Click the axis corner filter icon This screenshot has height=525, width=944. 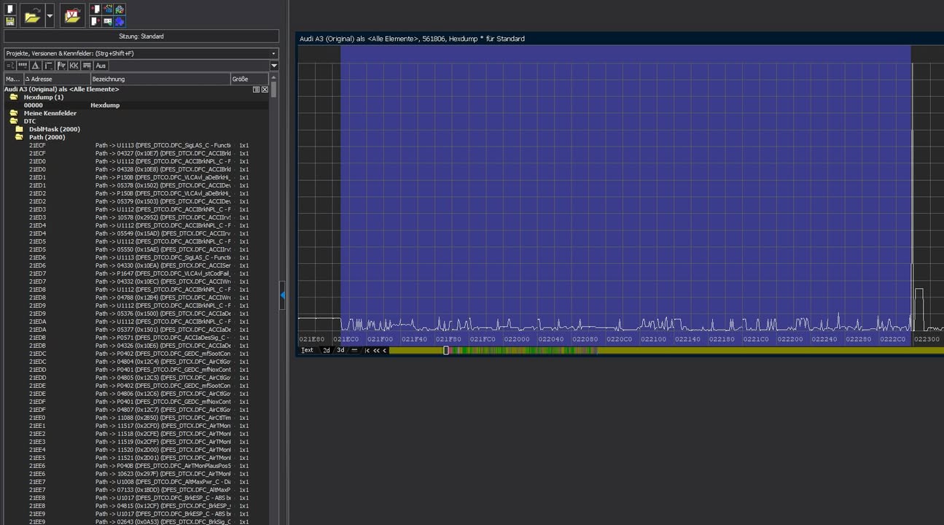[x=48, y=66]
